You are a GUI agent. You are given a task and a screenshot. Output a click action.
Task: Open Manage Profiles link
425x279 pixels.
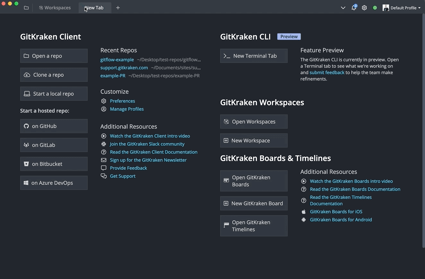point(127,109)
